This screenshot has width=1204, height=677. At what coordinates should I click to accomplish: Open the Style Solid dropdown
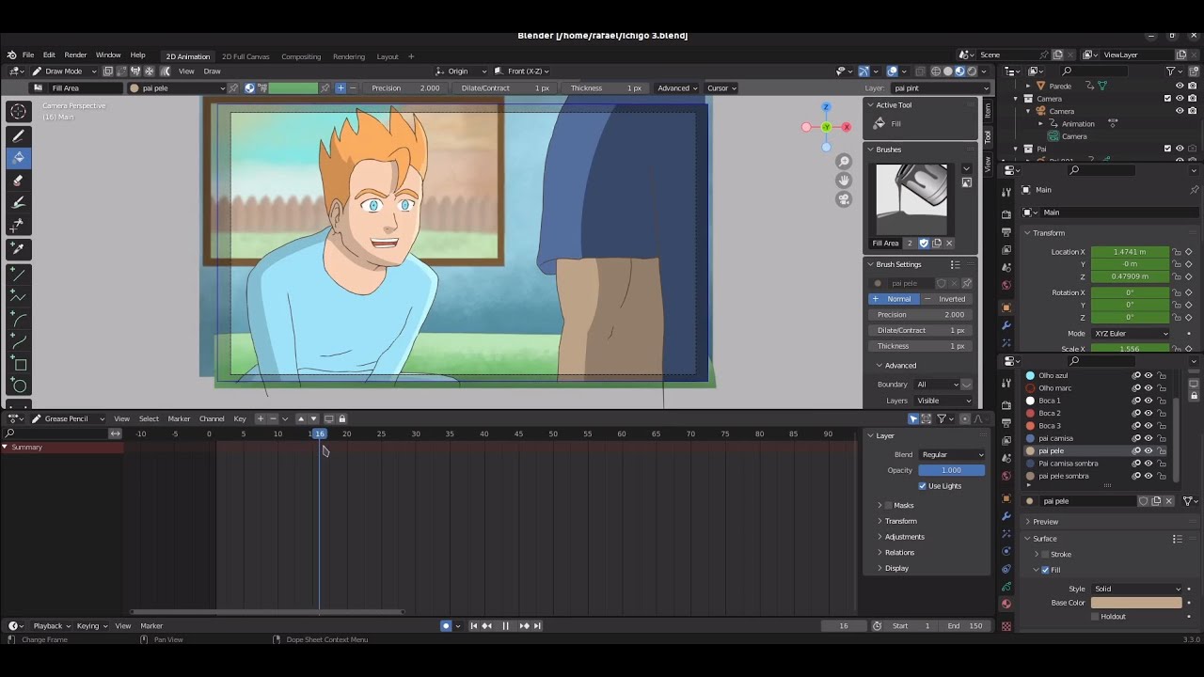[1137, 590]
